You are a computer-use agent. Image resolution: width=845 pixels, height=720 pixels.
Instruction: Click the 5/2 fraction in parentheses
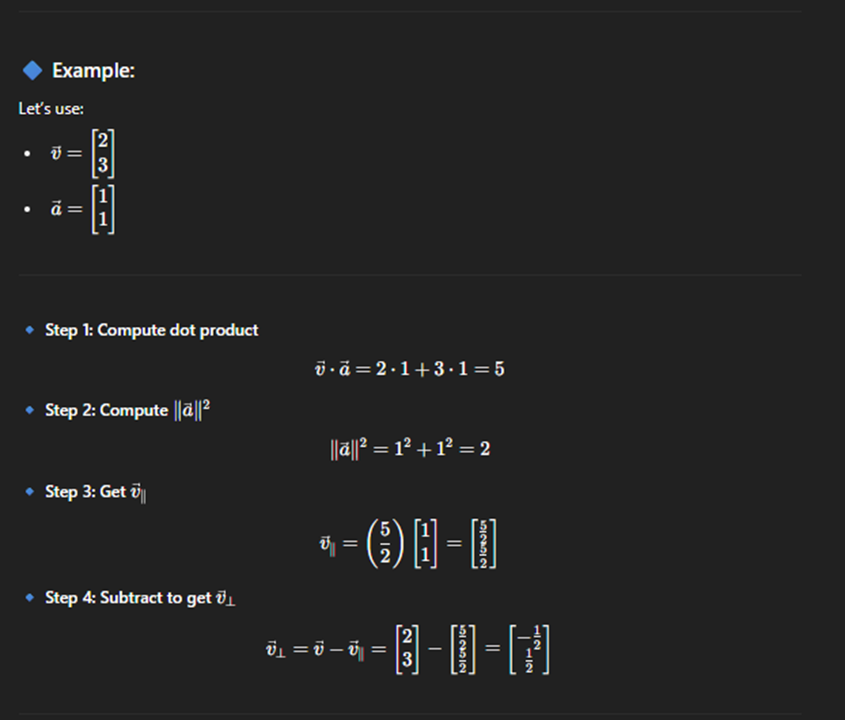[x=385, y=543]
